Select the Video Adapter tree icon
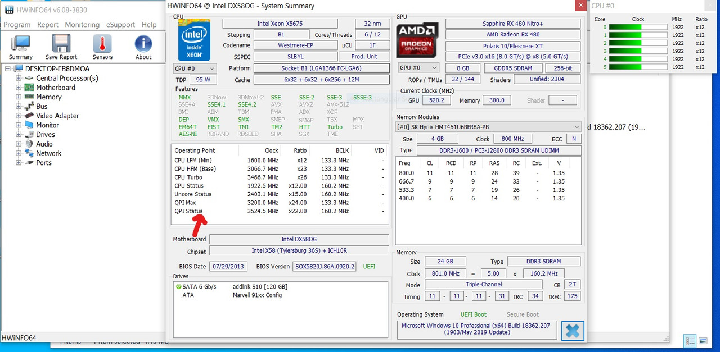720x352 pixels. 29,116
